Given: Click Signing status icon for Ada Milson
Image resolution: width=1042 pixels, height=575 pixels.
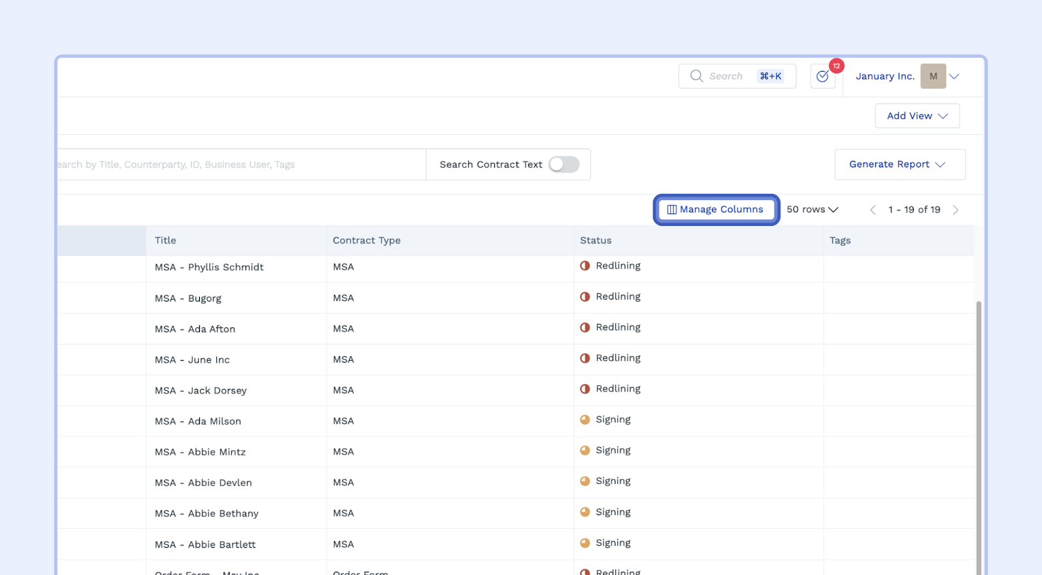Looking at the screenshot, I should 585,420.
